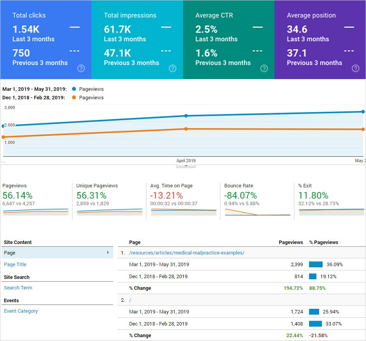
Task: Open the Average CTR help icon
Action: [x=264, y=69]
